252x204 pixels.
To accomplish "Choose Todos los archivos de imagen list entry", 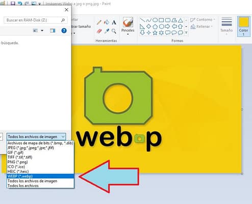I will pos(40,181).
